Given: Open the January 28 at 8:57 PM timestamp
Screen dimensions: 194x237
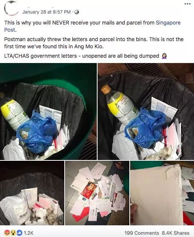Looking at the screenshot, I should coord(47,12).
